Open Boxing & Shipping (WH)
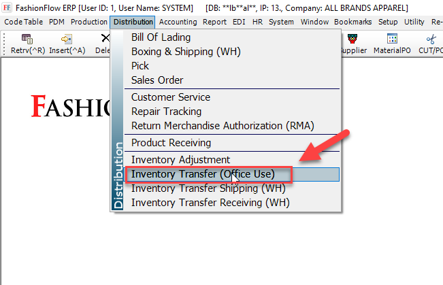Viewport: 443px width, 285px height. [186, 52]
